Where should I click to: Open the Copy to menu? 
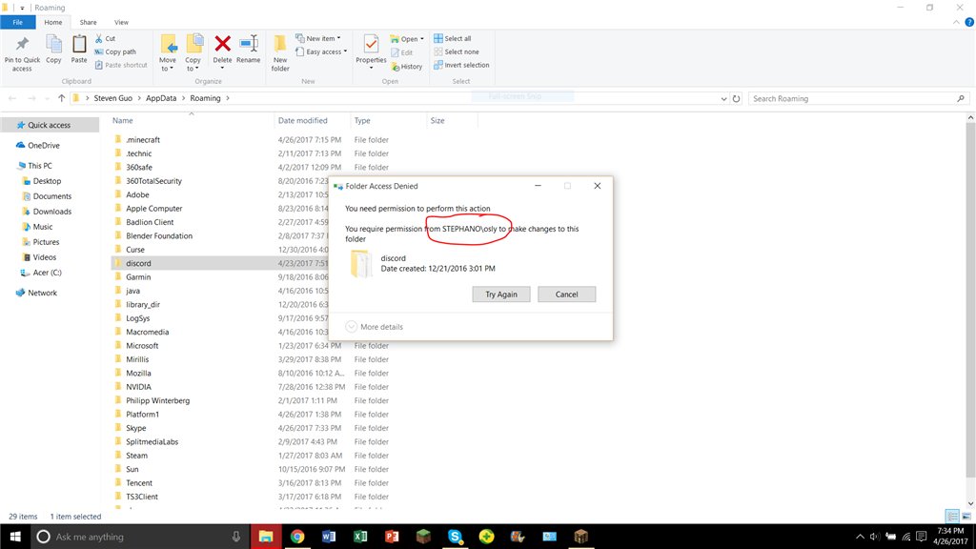193,53
